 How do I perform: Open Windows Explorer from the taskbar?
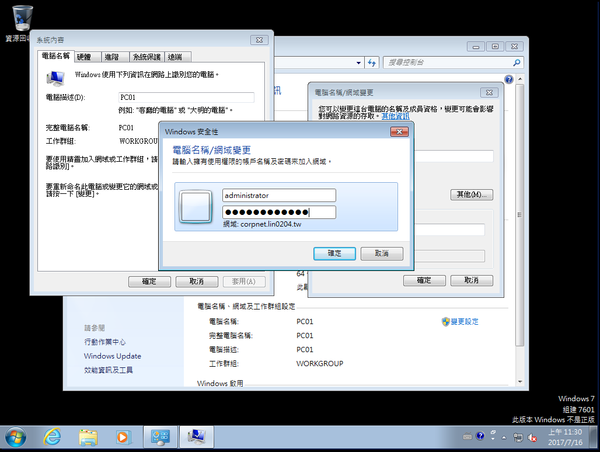[88, 437]
